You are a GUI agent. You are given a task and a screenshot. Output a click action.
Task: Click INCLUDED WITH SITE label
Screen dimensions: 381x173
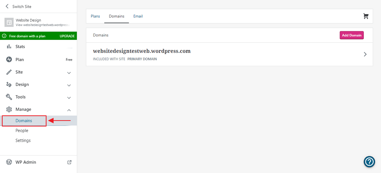[109, 59]
